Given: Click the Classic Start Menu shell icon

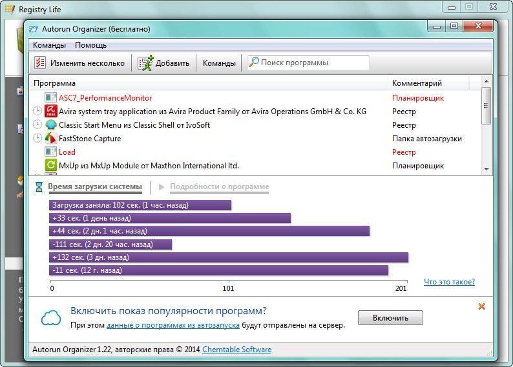Looking at the screenshot, I should (50, 124).
